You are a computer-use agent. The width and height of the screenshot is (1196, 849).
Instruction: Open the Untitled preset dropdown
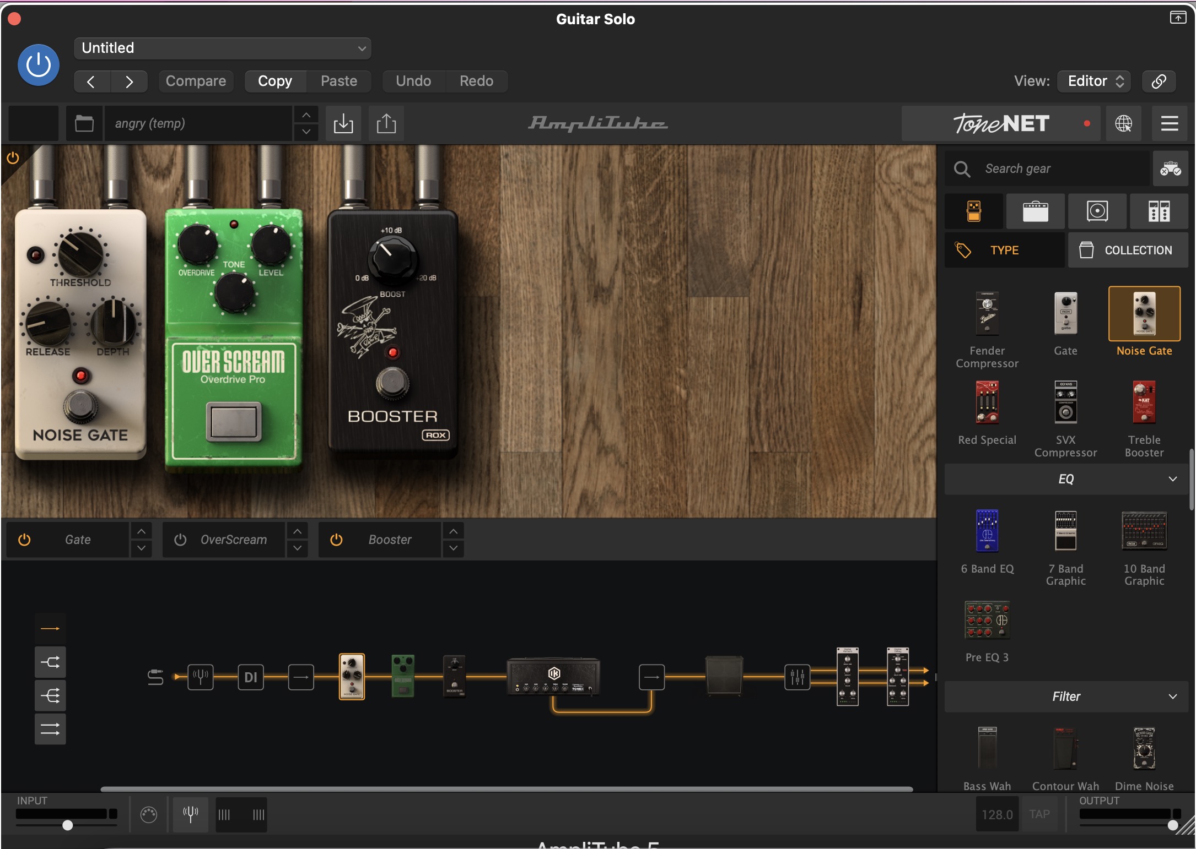223,48
